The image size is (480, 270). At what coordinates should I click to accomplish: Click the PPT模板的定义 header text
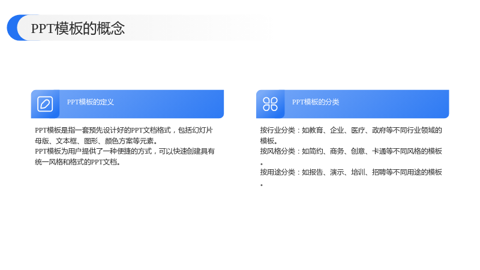coord(91,102)
